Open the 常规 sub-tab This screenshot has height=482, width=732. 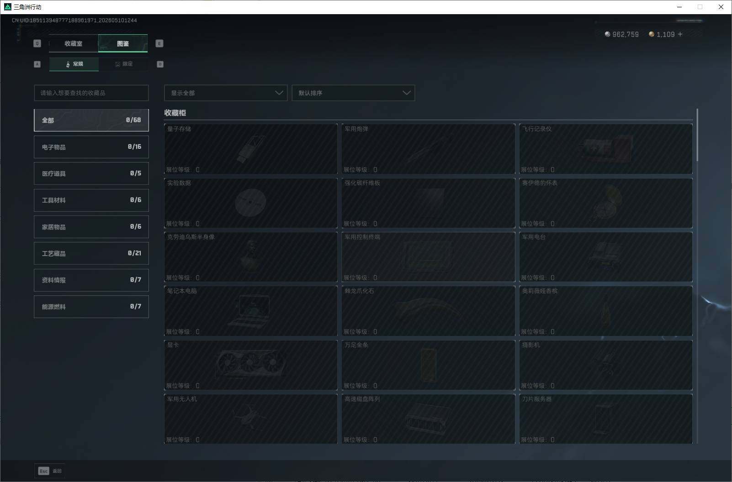click(x=74, y=64)
